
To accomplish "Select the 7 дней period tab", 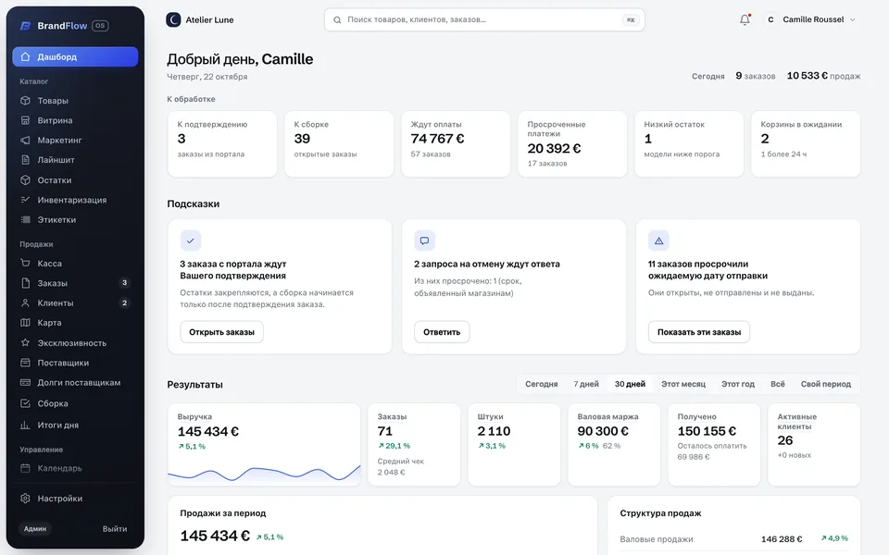I will pos(586,384).
